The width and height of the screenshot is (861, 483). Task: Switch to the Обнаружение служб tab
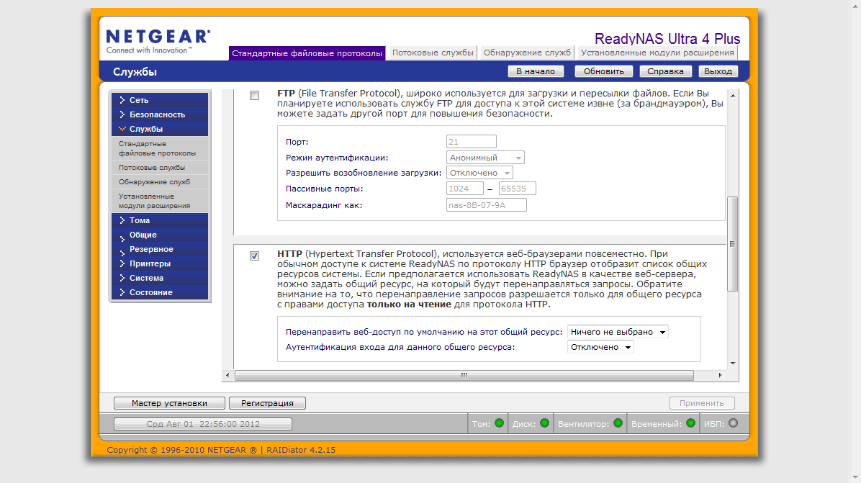click(527, 53)
